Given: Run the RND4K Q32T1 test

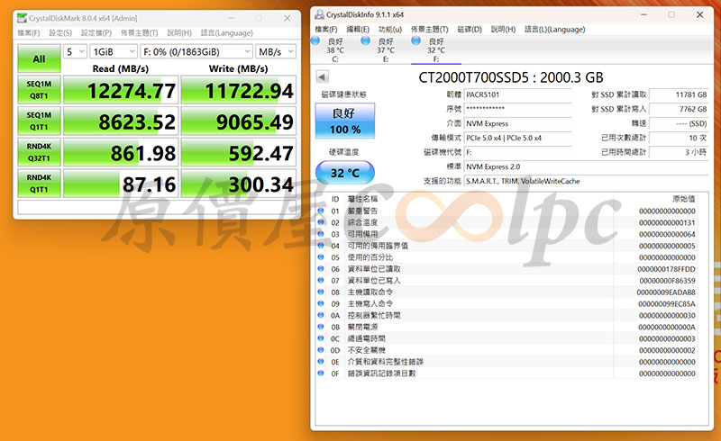Looking at the screenshot, I should coord(39,152).
